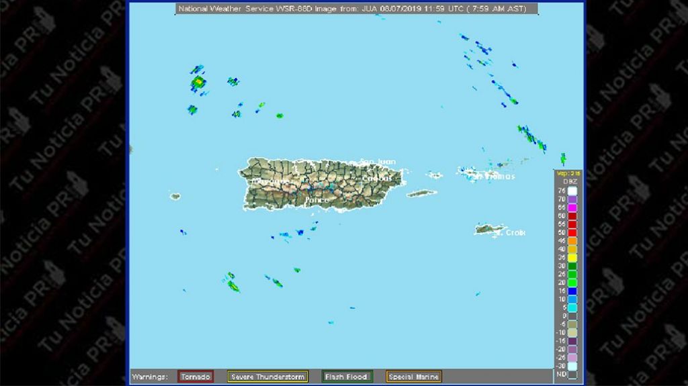Viewport: 688px width, 386px height.
Task: Click the yellow 35 dBZ legend swatch
Action: tap(572, 257)
